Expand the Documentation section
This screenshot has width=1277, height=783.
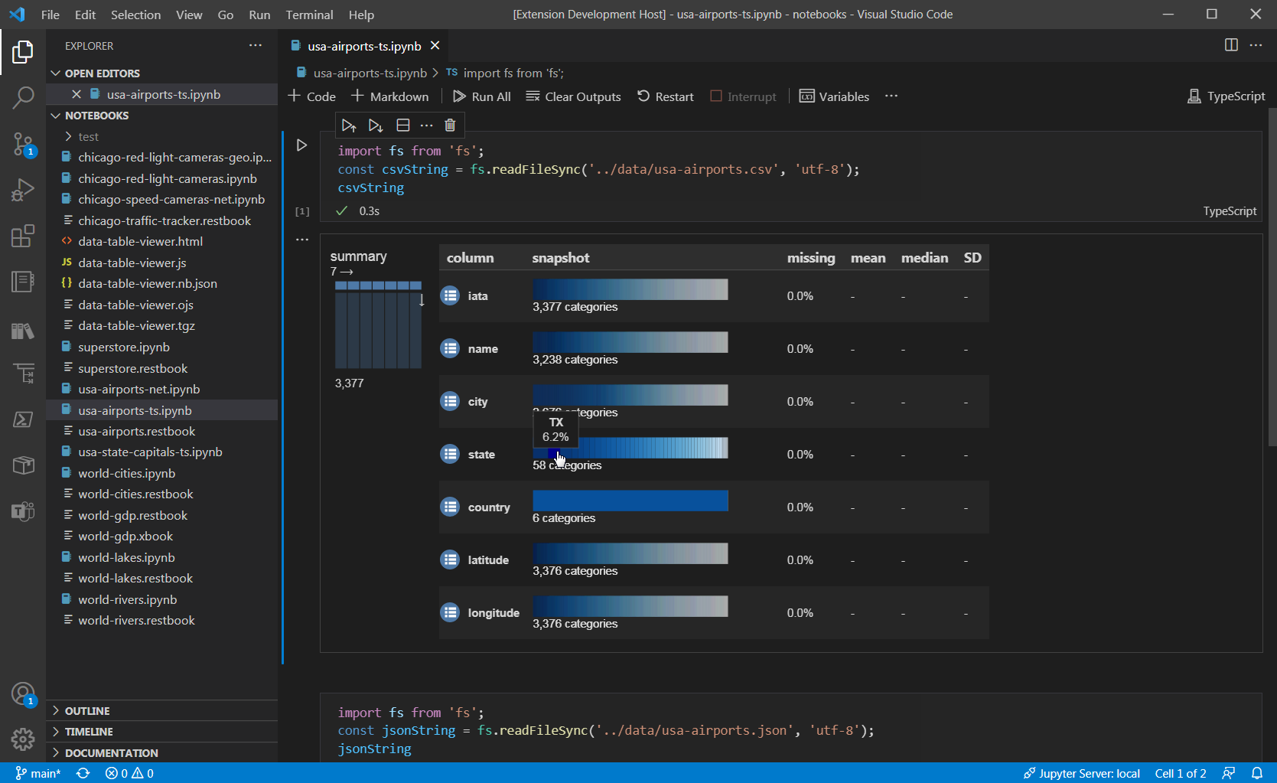[161, 753]
